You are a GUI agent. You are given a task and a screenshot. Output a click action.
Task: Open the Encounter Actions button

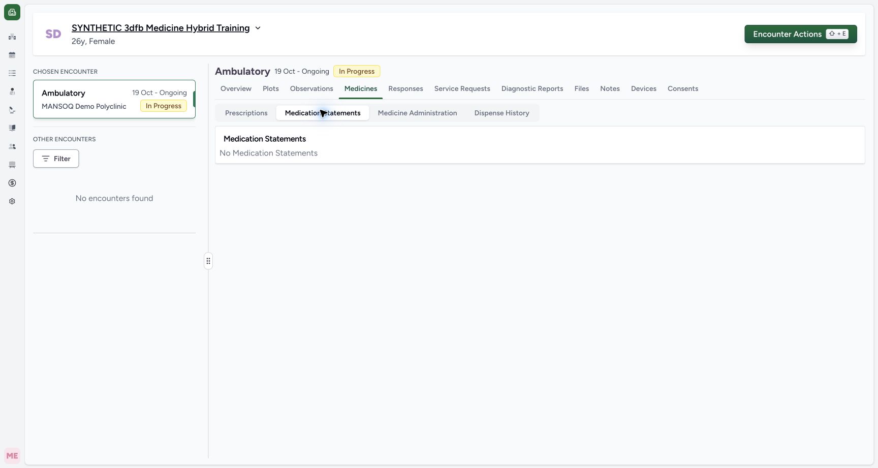pos(801,34)
